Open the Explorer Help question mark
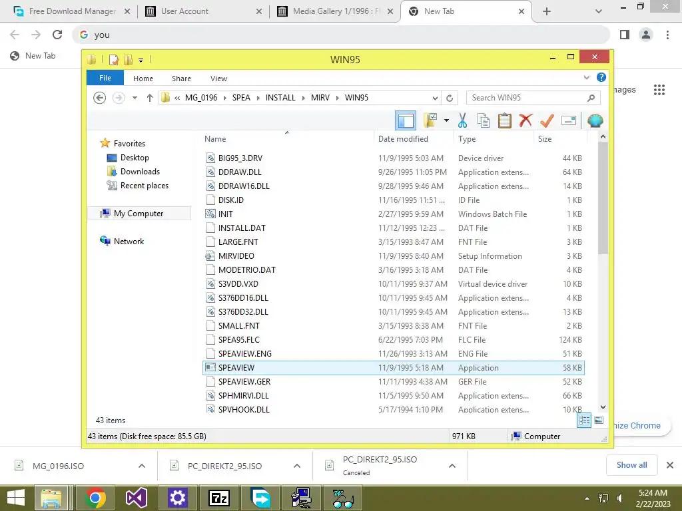The width and height of the screenshot is (682, 511). point(601,77)
